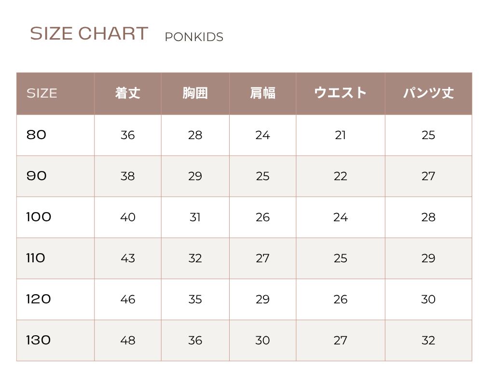Screen dimensions: 494x371
Task: Select the size 80 row label
Action: [x=37, y=135]
